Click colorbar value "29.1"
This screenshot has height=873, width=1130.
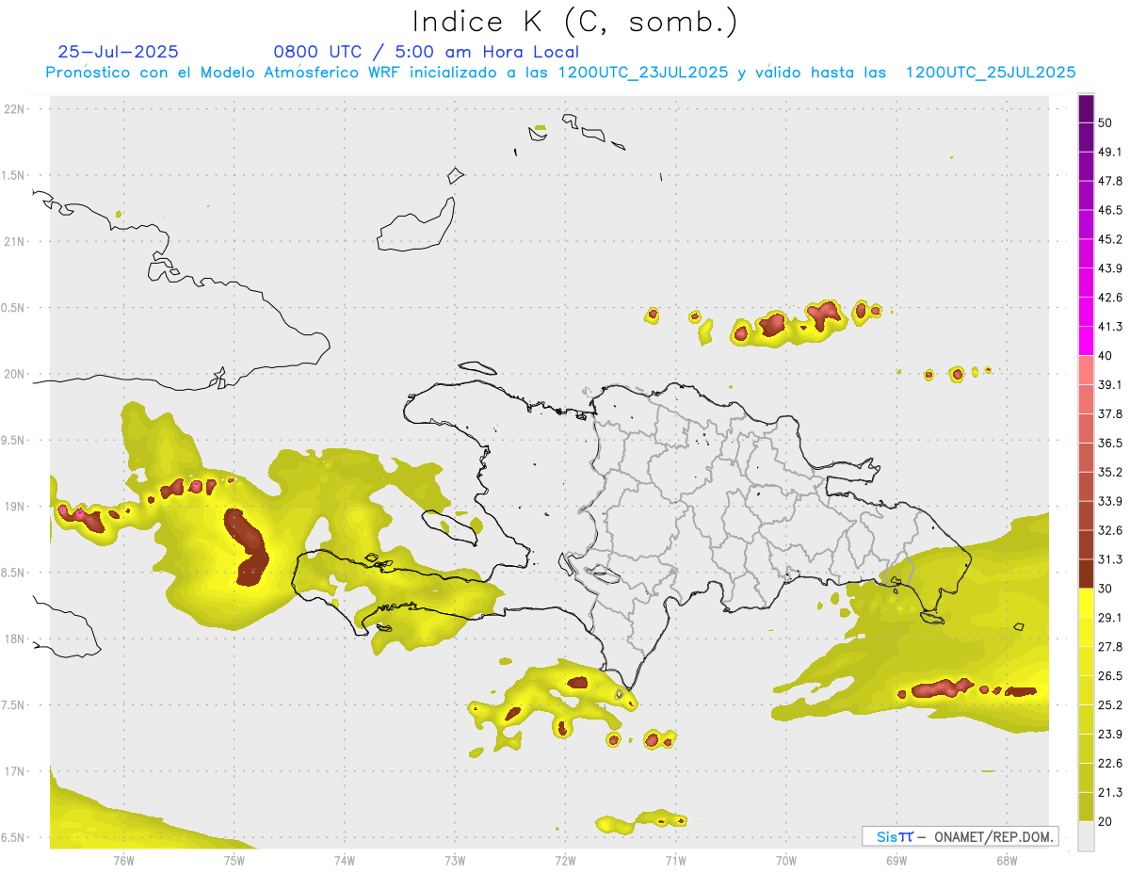1110,618
